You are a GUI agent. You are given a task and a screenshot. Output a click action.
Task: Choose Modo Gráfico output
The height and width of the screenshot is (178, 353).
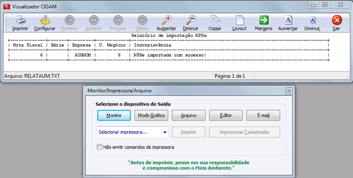point(151,116)
